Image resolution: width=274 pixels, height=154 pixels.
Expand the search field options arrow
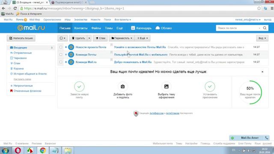(x=259, y=28)
